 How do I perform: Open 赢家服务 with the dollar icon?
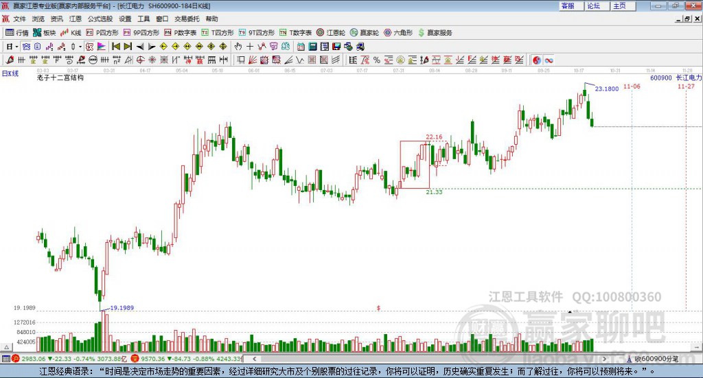pos(435,33)
